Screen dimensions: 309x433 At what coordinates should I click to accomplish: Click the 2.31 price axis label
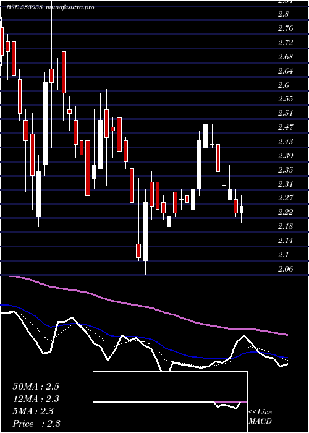pyautogui.click(x=285, y=184)
